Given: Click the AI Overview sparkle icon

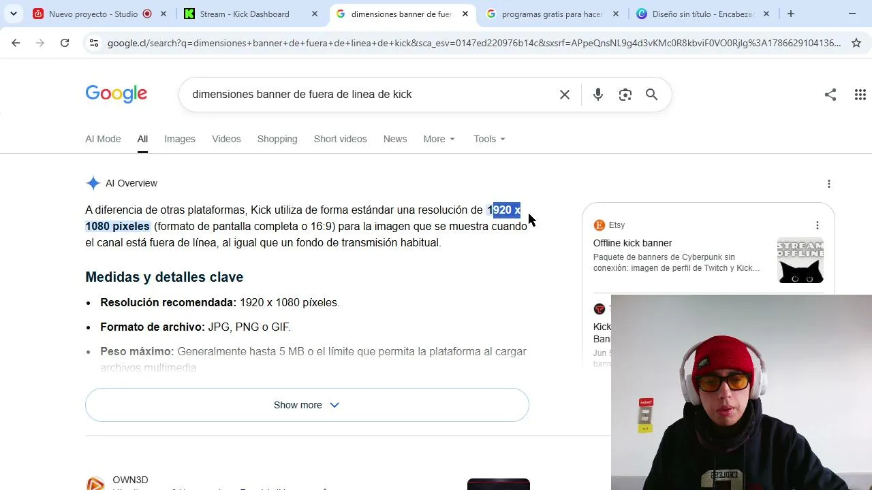Looking at the screenshot, I should click(93, 183).
